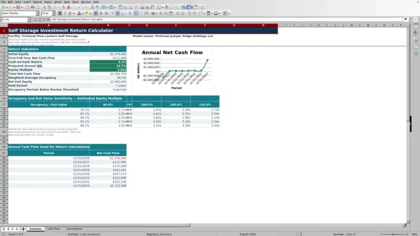Open the Borders dropdown arrow
The width and height of the screenshot is (420, 236).
(x=205, y=13)
